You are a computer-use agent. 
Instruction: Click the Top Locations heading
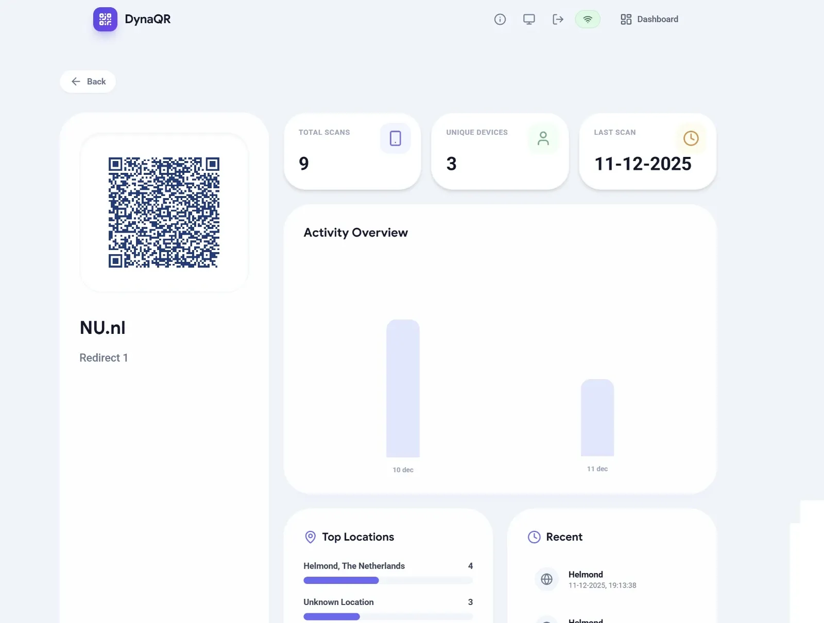(358, 537)
